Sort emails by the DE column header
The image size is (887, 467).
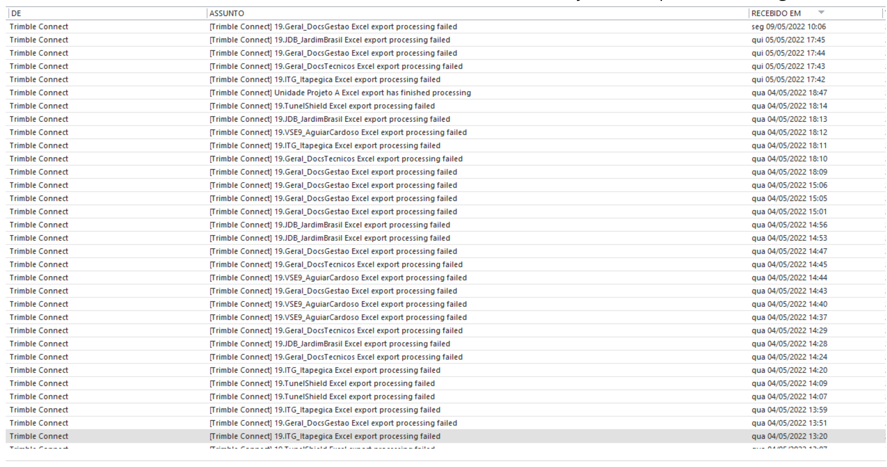coord(107,14)
